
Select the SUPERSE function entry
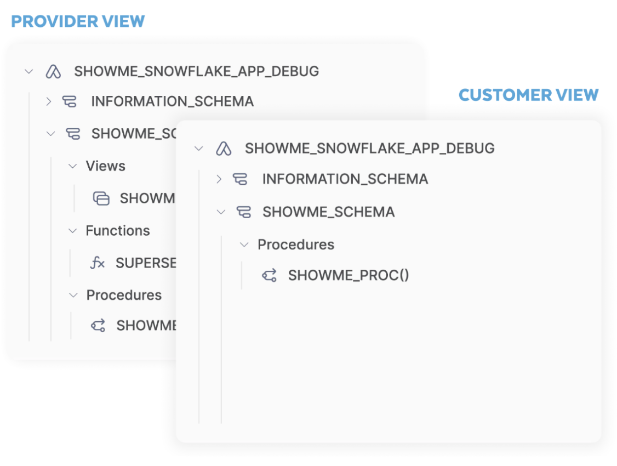pos(146,263)
